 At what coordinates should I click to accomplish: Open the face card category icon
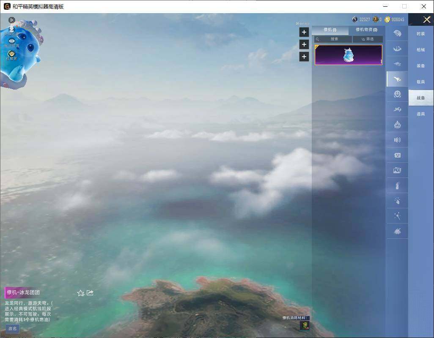click(x=397, y=155)
